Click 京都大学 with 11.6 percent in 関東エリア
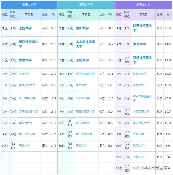 point(24,146)
